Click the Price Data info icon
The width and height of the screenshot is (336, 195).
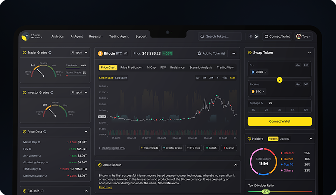point(45,132)
